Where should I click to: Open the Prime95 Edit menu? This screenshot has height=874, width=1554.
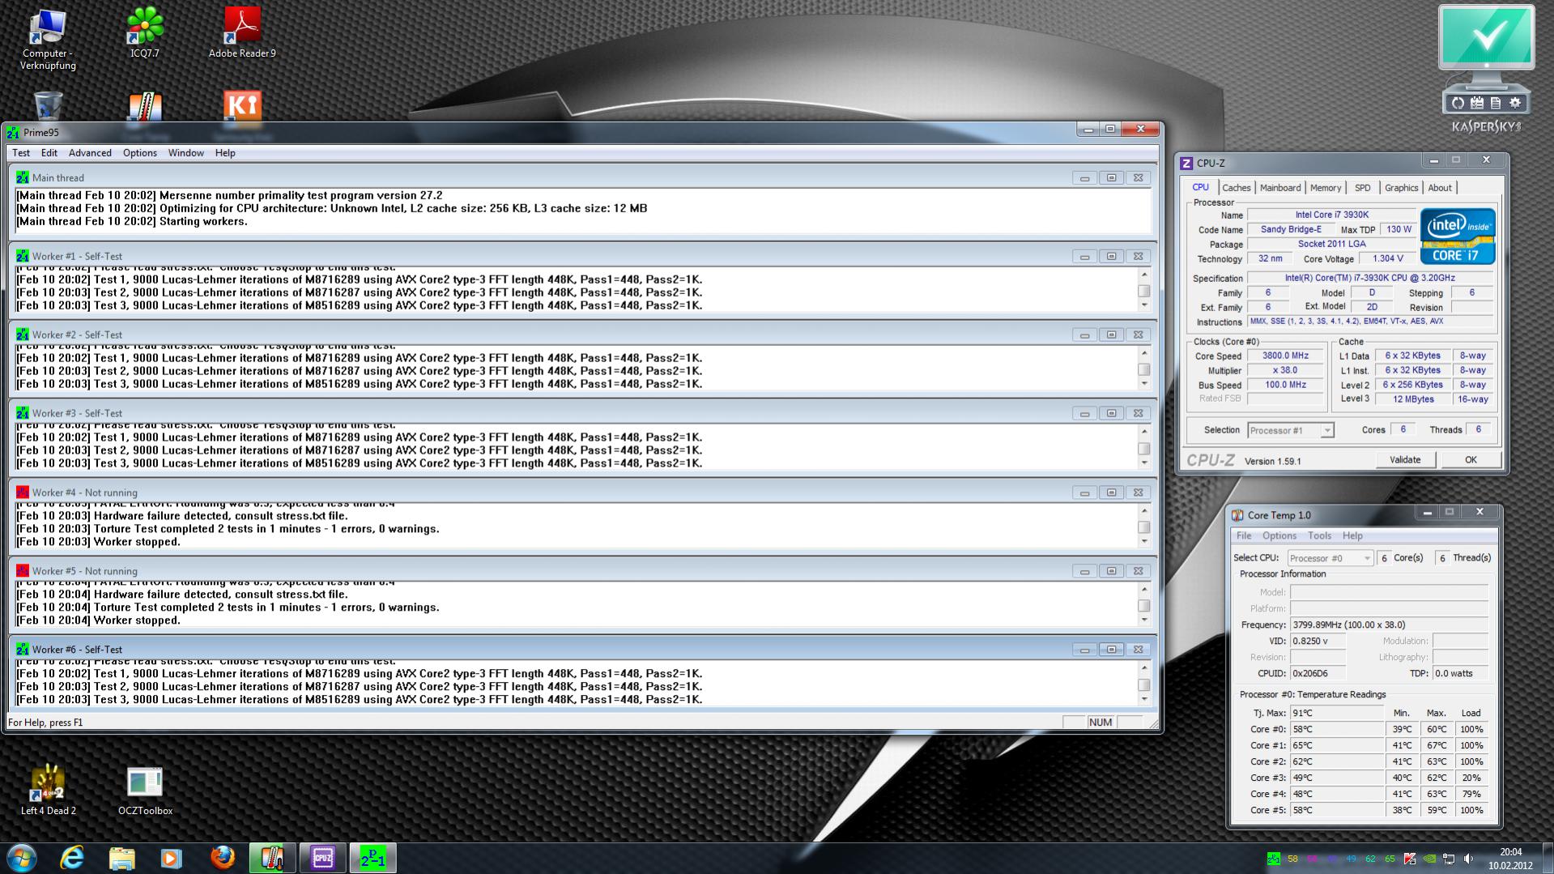[x=49, y=152]
